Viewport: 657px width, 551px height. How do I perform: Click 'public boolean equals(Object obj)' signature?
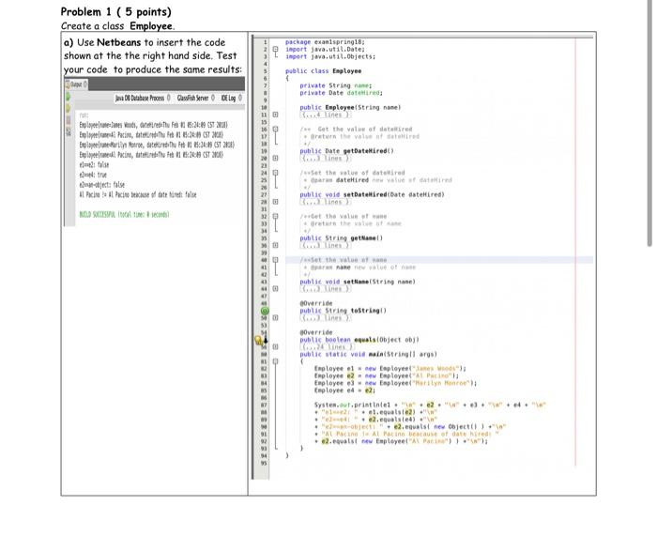click(x=359, y=340)
